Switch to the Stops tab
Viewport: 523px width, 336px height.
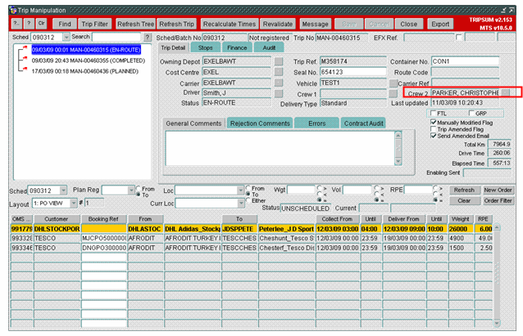[x=206, y=48]
